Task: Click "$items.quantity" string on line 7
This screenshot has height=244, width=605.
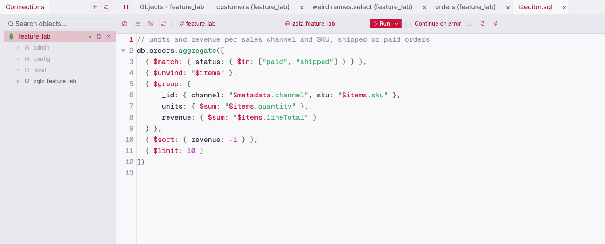Action: (x=260, y=106)
